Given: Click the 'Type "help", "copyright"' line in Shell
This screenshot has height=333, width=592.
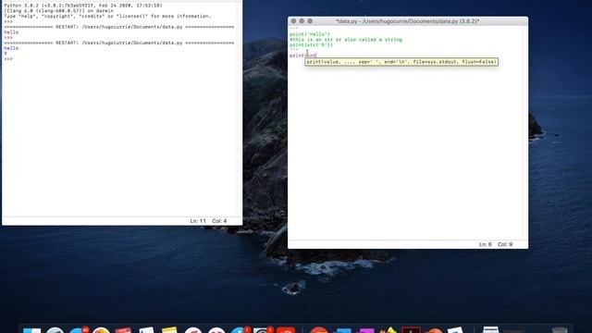Looking at the screenshot, I should tap(107, 17).
